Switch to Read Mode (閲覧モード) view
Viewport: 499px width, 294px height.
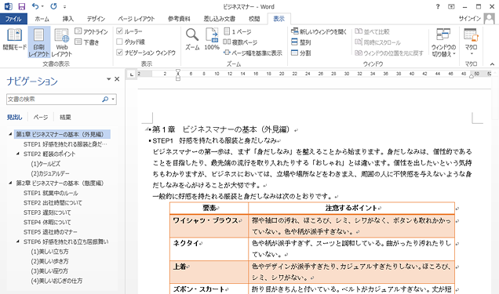14,40
